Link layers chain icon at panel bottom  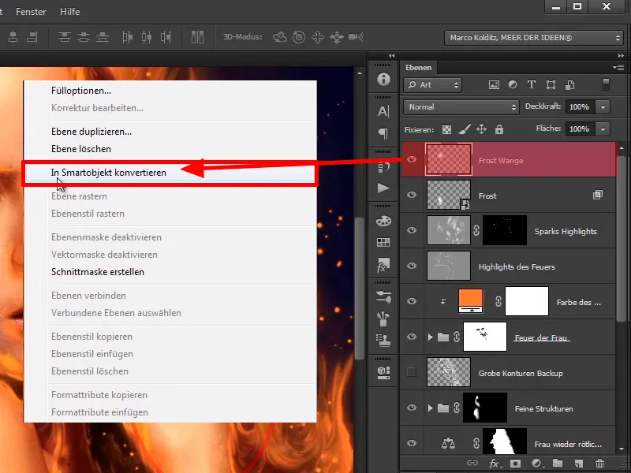[x=472, y=464]
